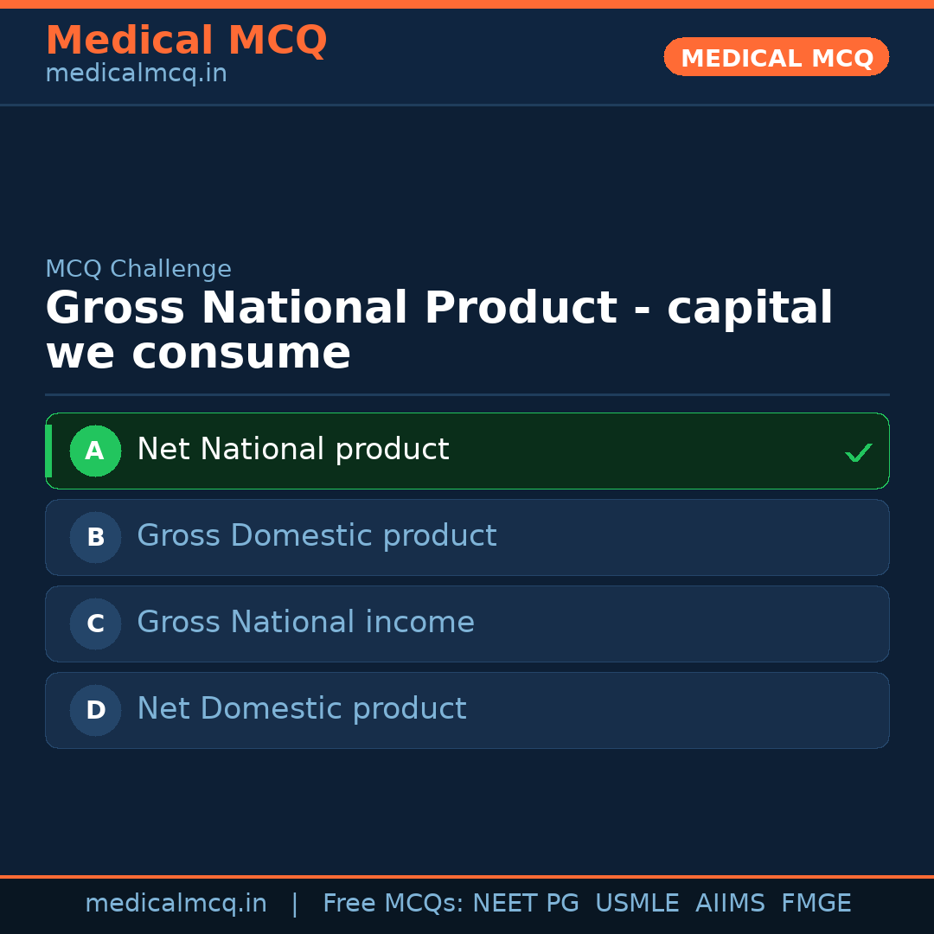Image resolution: width=934 pixels, height=934 pixels.
Task: Open the USMLE footer link
Action: (x=637, y=902)
